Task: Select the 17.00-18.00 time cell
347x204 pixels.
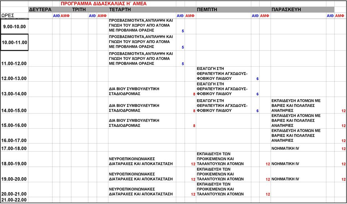Action: tap(14, 148)
